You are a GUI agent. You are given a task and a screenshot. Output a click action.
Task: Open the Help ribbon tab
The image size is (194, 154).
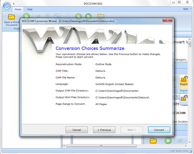pyautogui.click(x=30, y=9)
